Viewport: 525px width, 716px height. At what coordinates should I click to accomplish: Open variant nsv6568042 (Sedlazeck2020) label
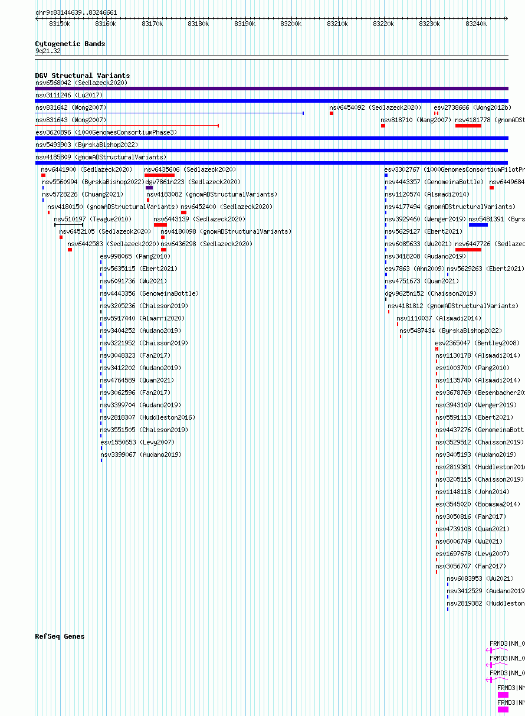(x=81, y=83)
